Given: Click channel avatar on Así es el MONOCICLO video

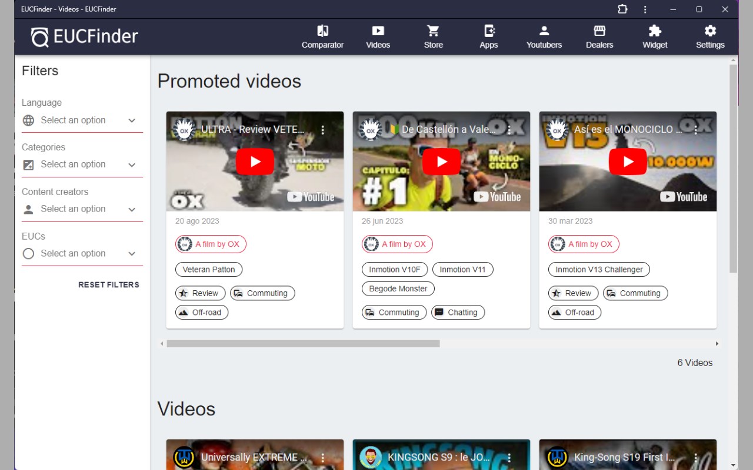Looking at the screenshot, I should 557,130.
